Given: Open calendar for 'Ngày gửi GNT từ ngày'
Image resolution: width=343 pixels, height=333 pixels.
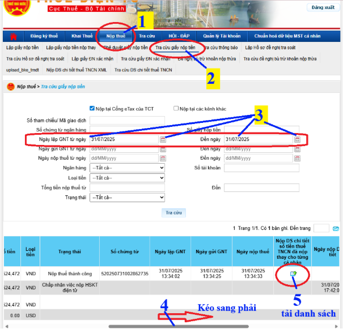Looking at the screenshot, I should (x=163, y=149).
